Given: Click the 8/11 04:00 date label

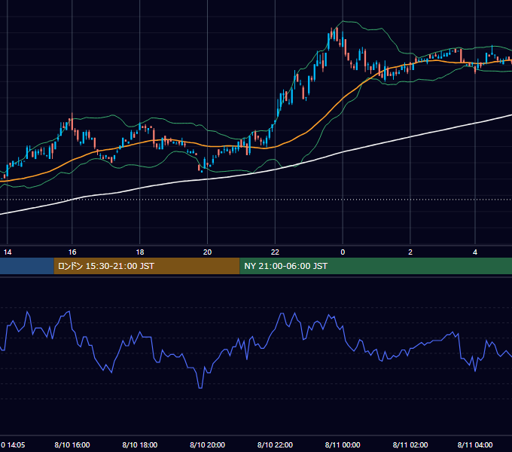Looking at the screenshot, I should [475, 444].
